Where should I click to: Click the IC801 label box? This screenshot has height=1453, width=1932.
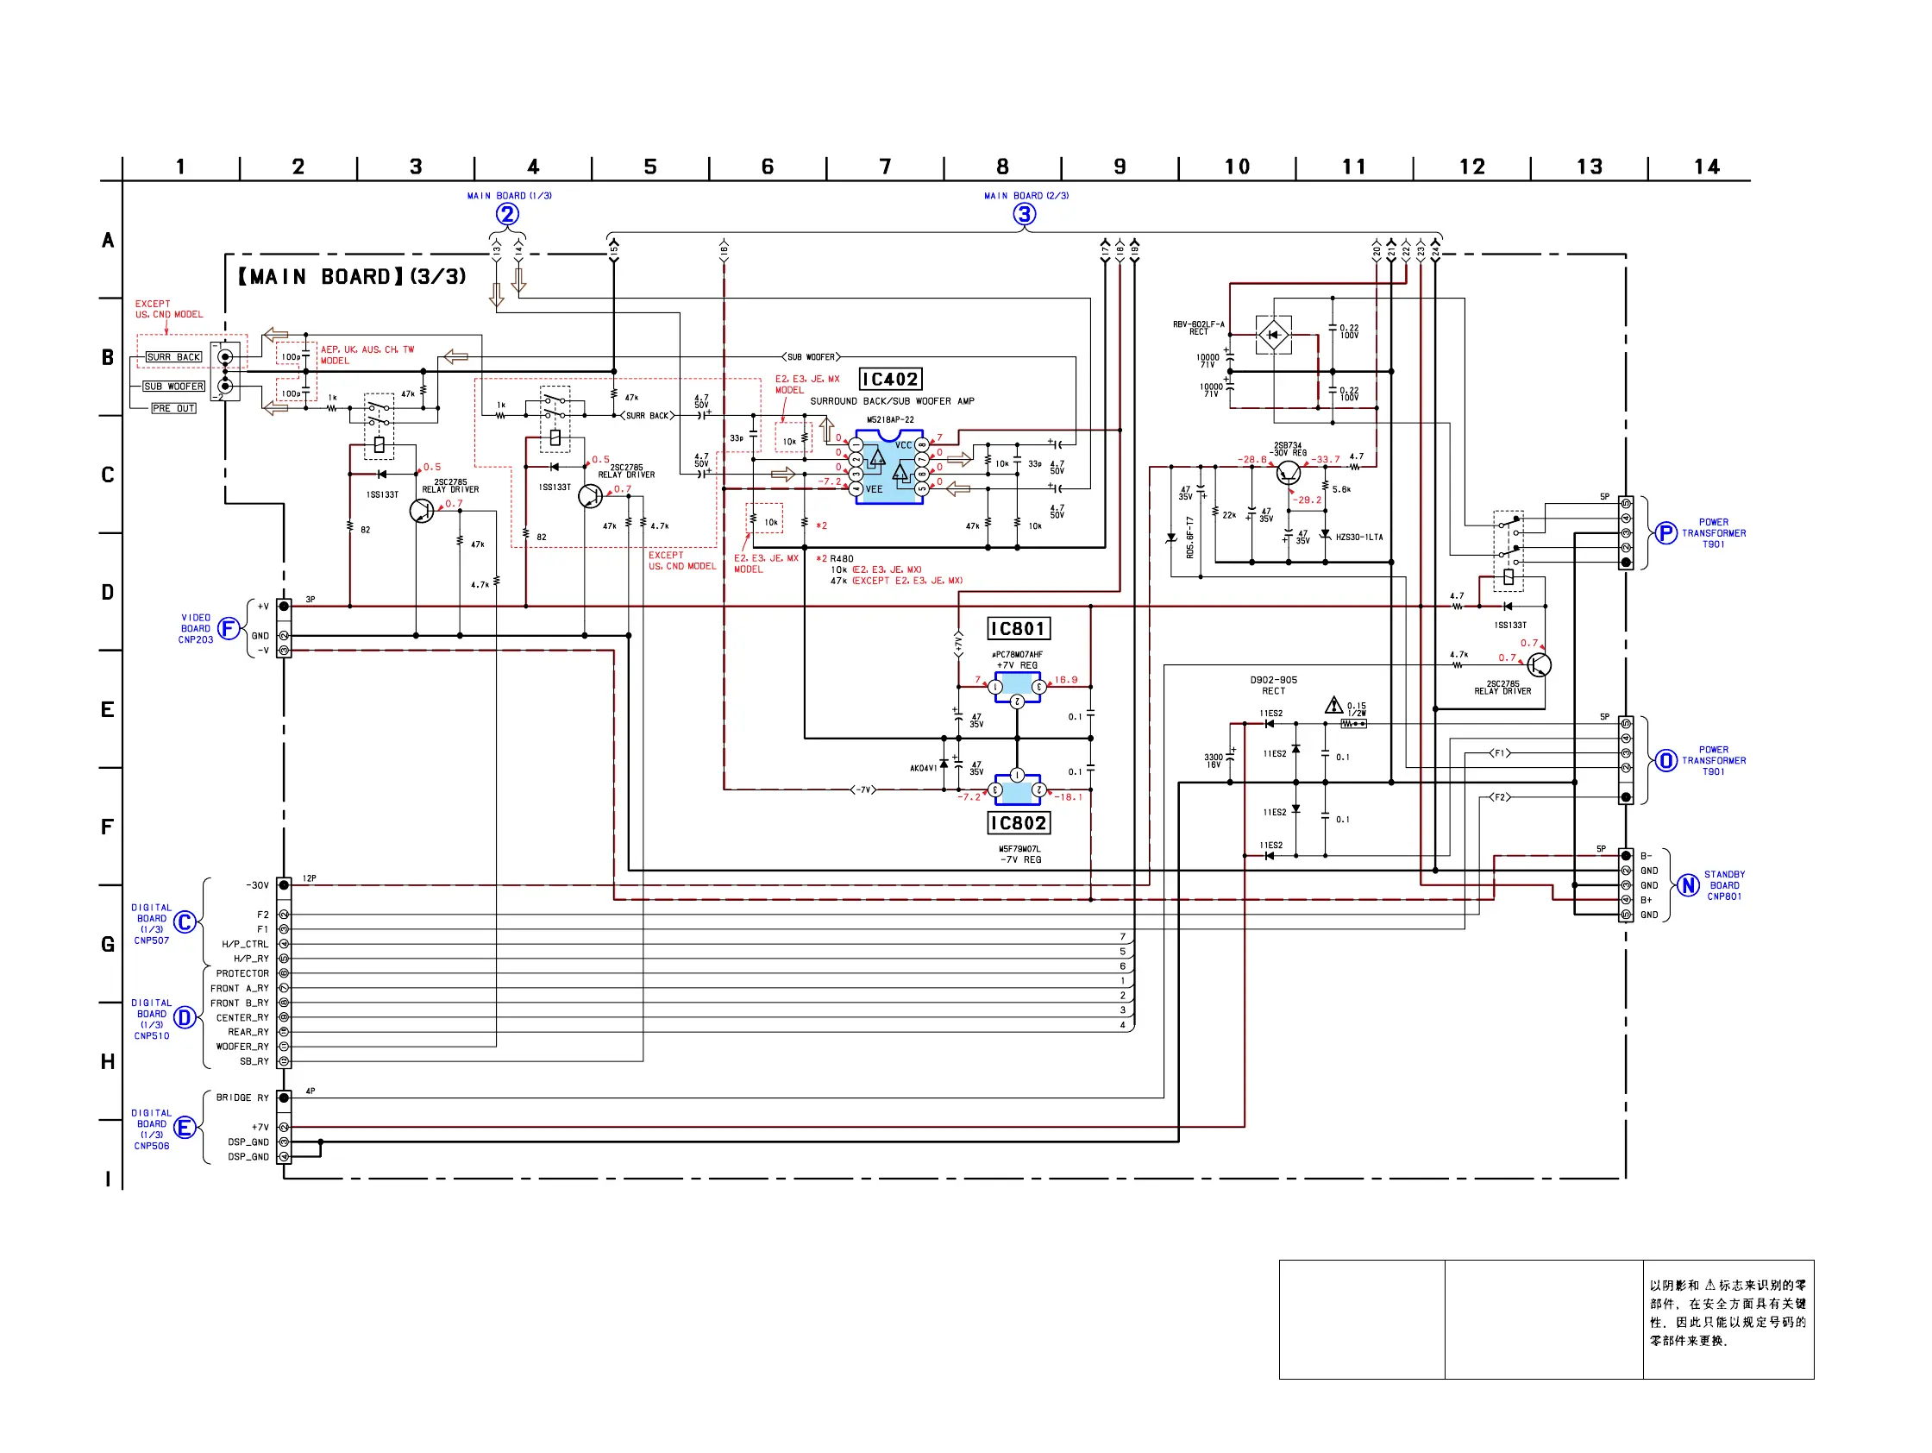click(x=1019, y=629)
